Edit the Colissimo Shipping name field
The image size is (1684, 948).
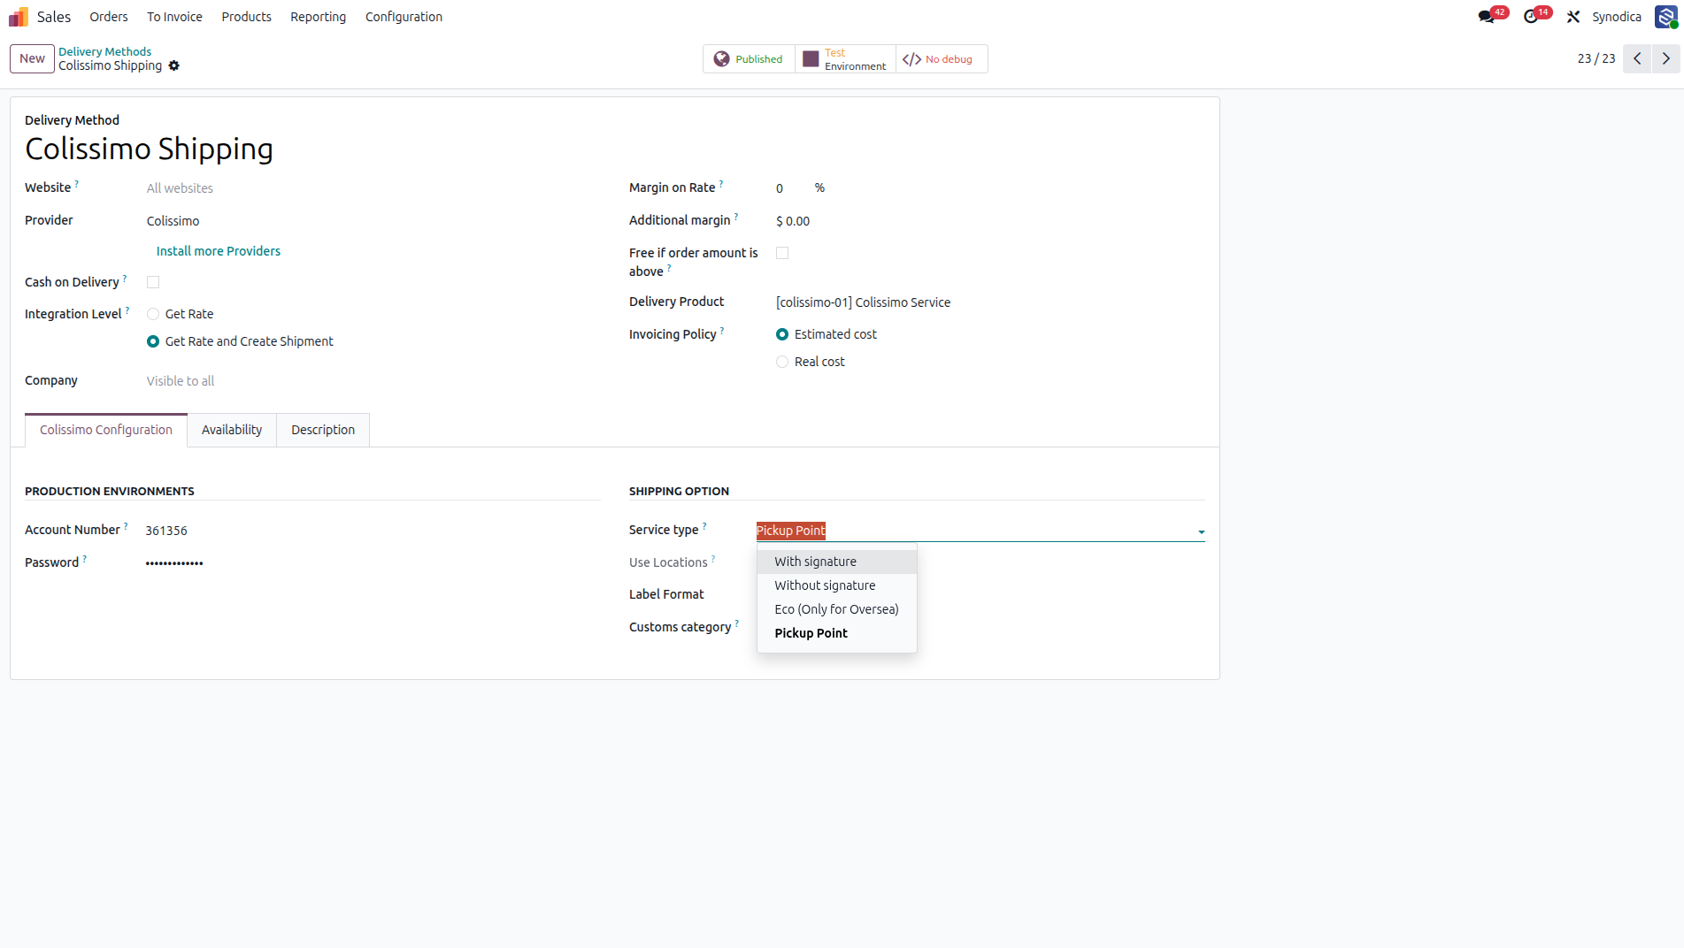614,149
